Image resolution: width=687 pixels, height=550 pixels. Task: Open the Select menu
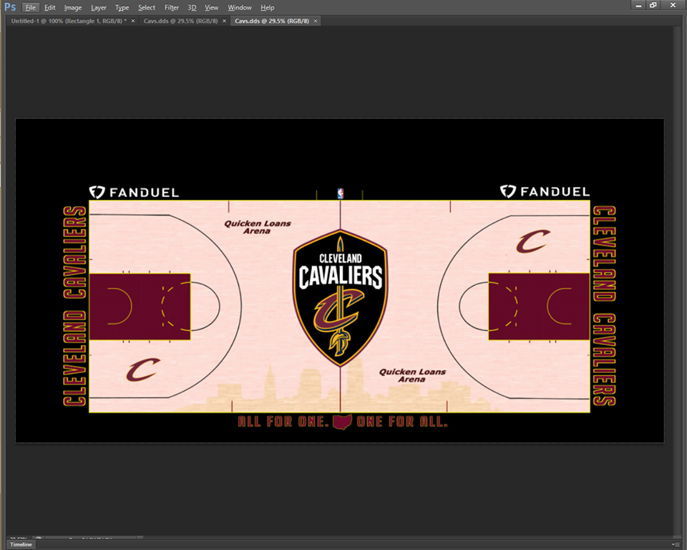point(146,7)
